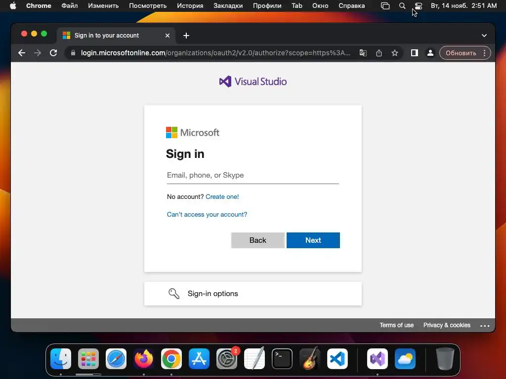Open Terminal from the Dock
Screen dimensions: 506x379
pyautogui.click(x=282, y=359)
